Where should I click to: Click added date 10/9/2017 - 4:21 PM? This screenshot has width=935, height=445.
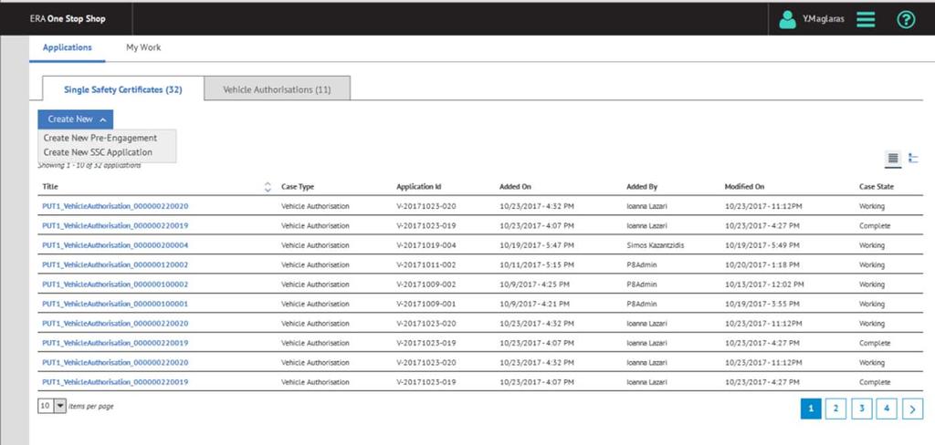point(534,304)
